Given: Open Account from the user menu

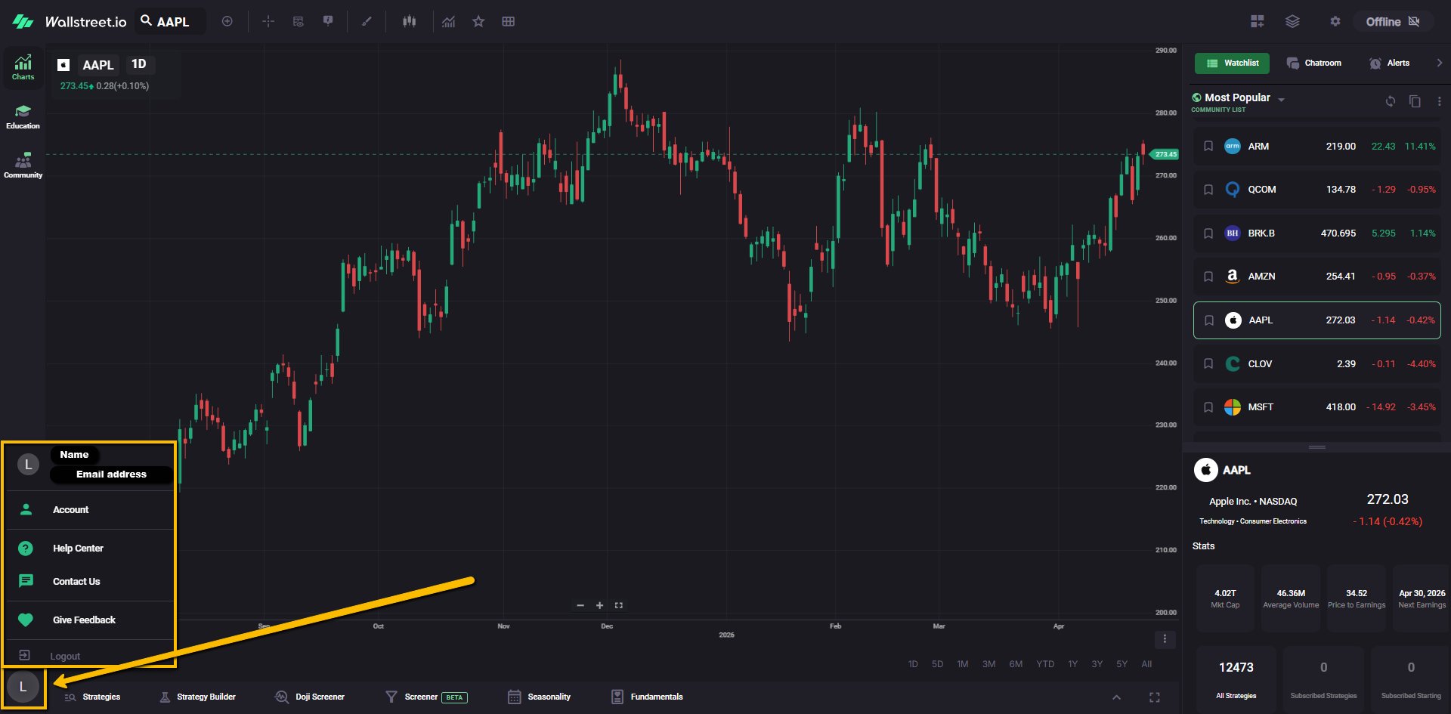Looking at the screenshot, I should (70, 510).
